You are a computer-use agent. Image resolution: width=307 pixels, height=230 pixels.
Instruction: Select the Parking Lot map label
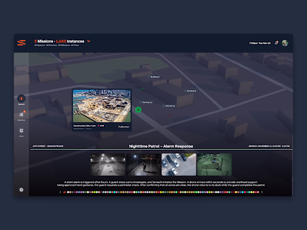[x=146, y=102]
